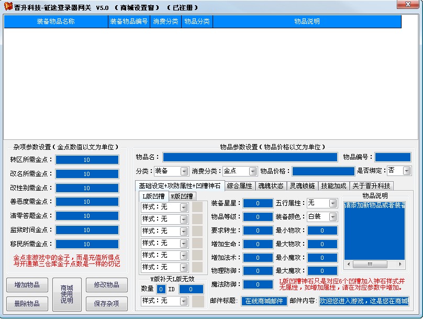Switch to the 魂魄状态 tab

[x=271, y=186]
